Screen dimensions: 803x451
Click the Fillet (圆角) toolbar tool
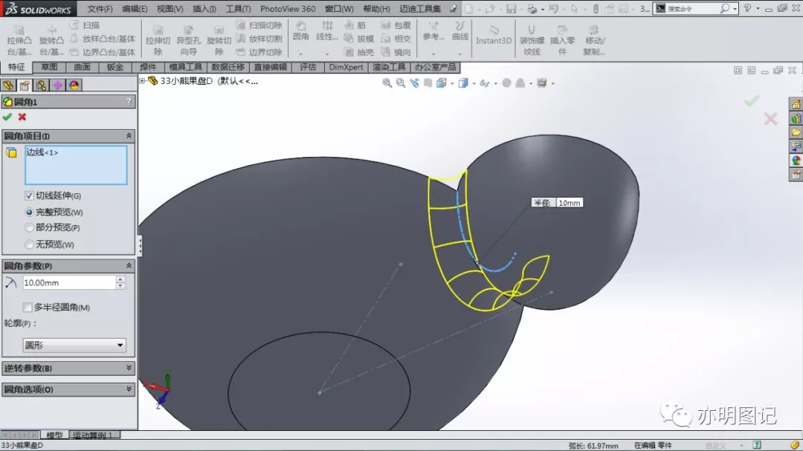tap(300, 32)
